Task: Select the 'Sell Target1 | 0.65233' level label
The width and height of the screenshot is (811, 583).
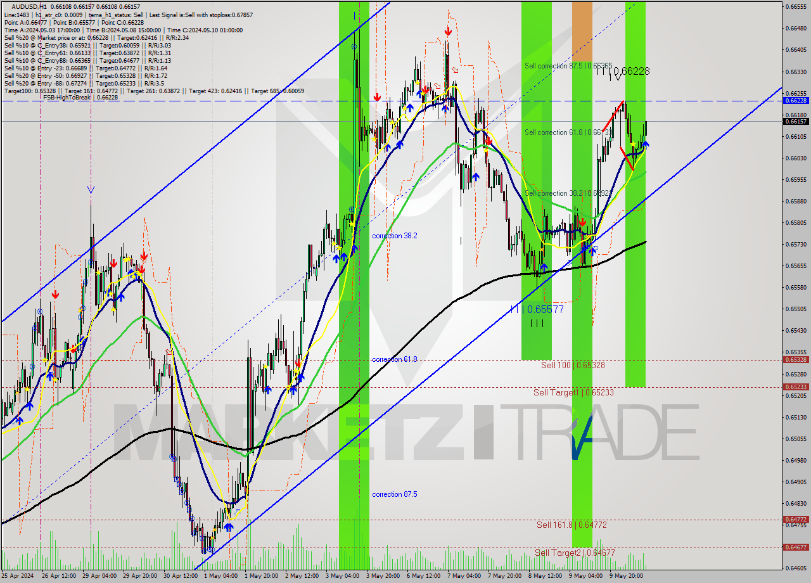Action: [x=573, y=393]
